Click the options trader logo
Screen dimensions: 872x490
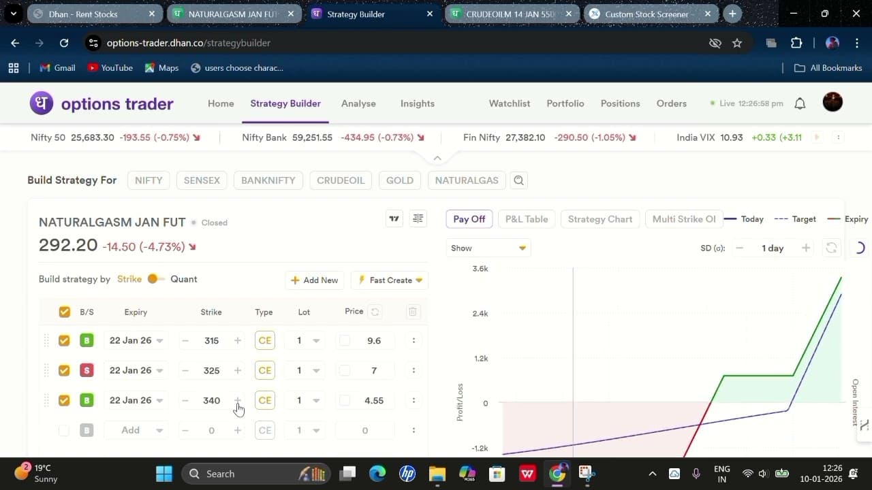(102, 103)
